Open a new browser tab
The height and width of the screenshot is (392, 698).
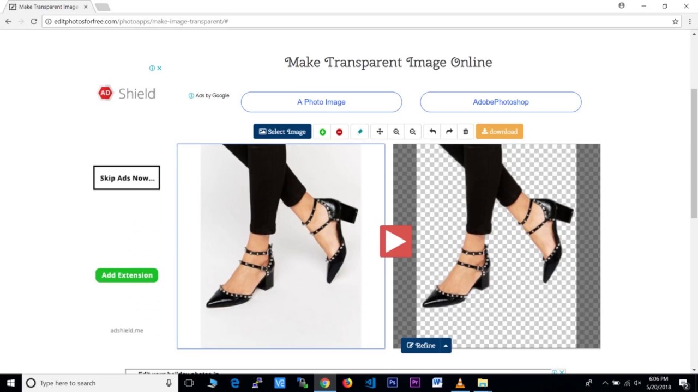pyautogui.click(x=103, y=7)
